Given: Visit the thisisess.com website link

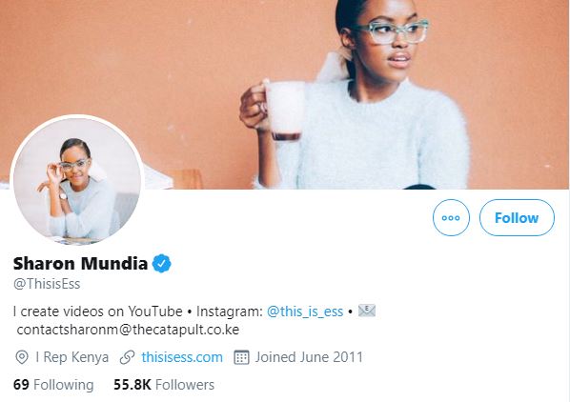Looking at the screenshot, I should click(x=182, y=357).
